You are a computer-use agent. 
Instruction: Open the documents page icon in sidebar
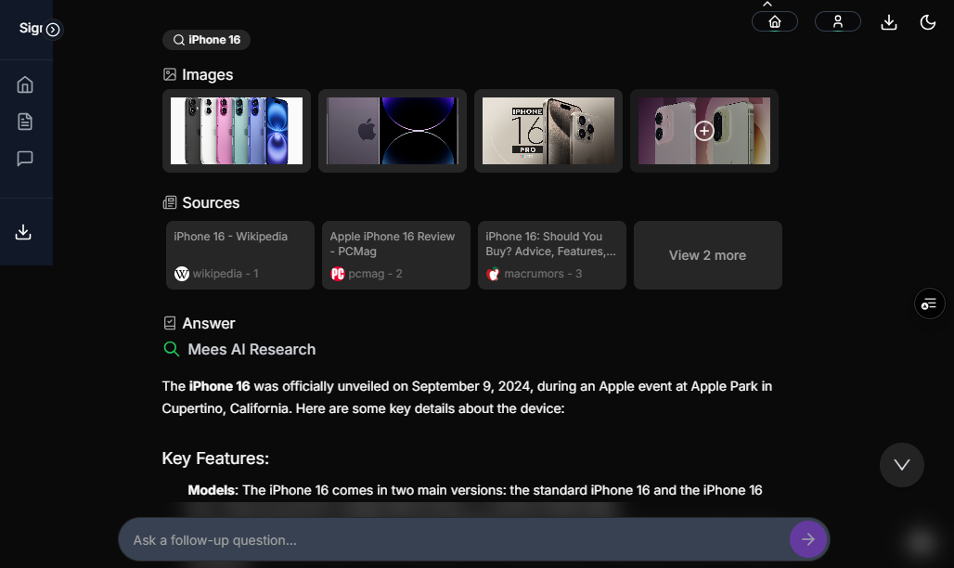click(x=25, y=122)
